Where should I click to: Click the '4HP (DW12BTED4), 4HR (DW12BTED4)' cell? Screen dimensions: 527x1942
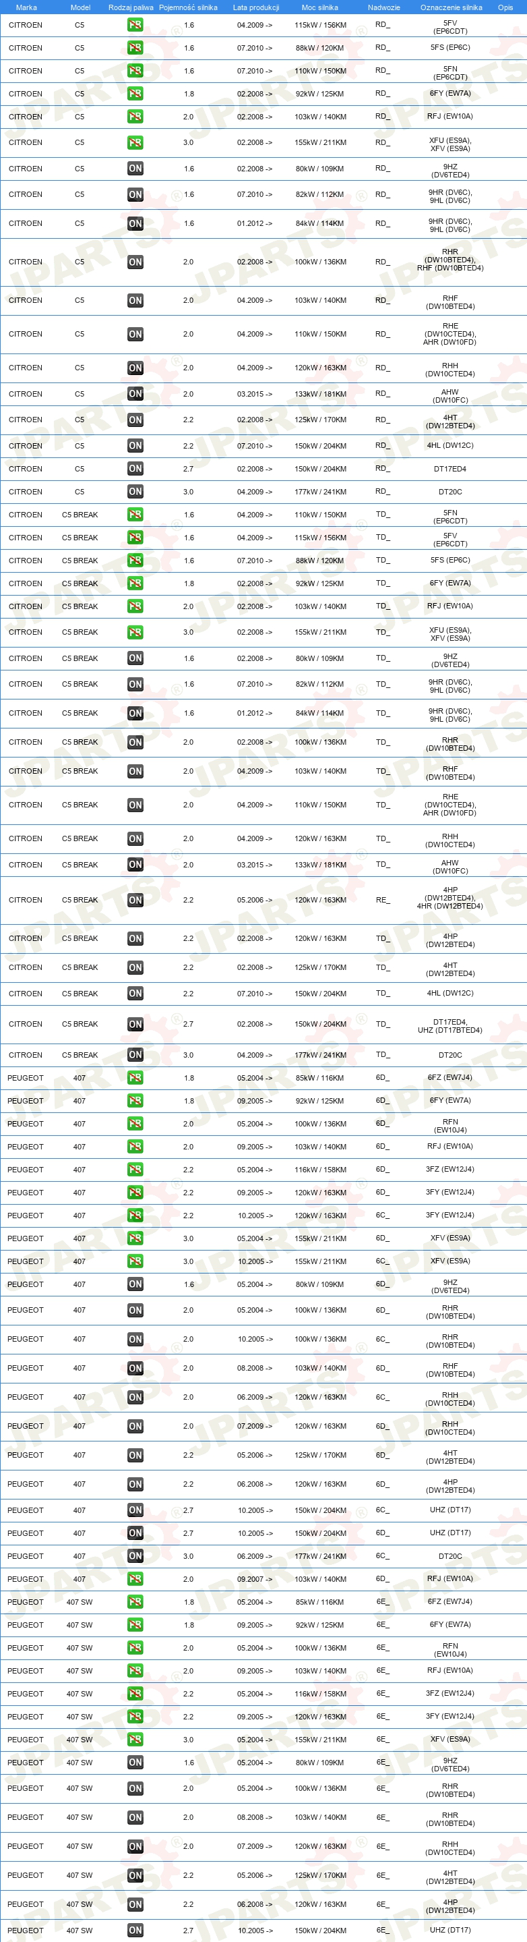(x=450, y=898)
